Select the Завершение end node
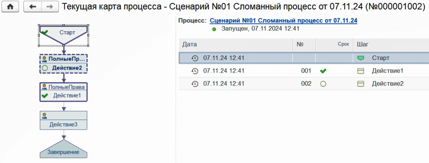429x163 pixels. (x=64, y=149)
